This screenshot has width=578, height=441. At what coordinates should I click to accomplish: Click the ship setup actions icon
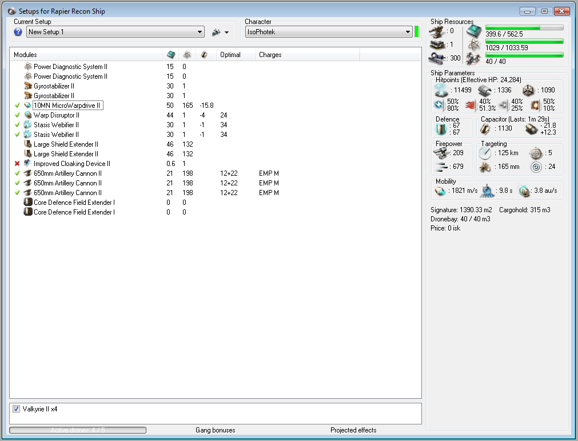tap(216, 33)
